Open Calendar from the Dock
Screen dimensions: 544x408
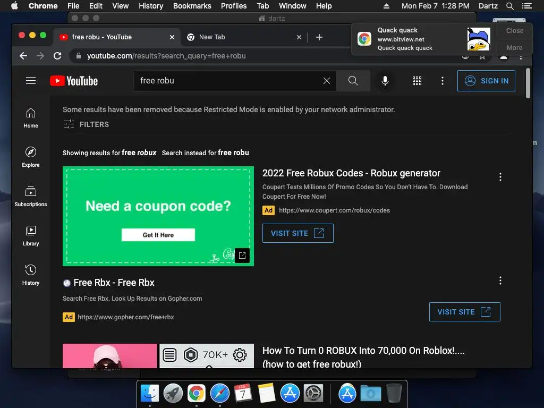243,393
